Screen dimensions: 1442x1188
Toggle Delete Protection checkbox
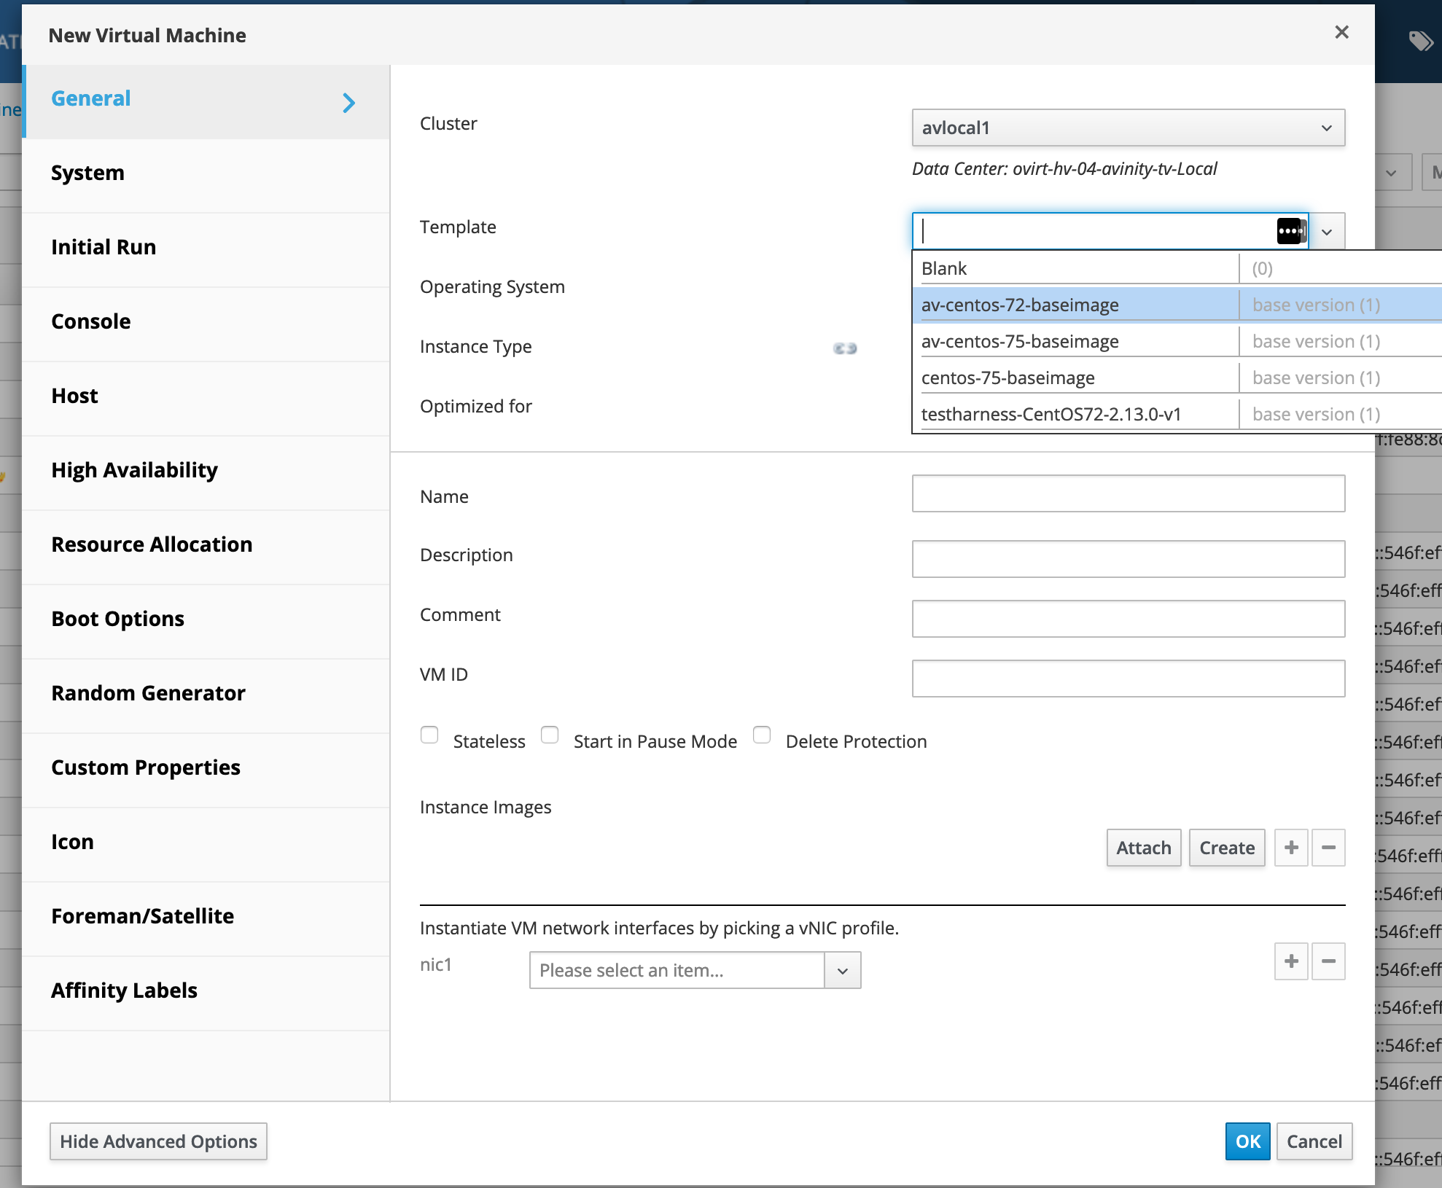point(762,735)
